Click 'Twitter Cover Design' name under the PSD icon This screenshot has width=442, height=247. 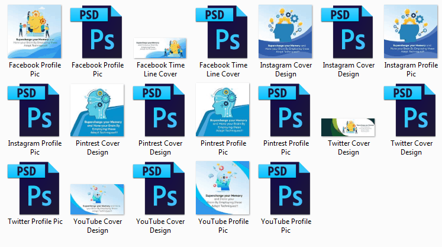[x=411, y=147]
